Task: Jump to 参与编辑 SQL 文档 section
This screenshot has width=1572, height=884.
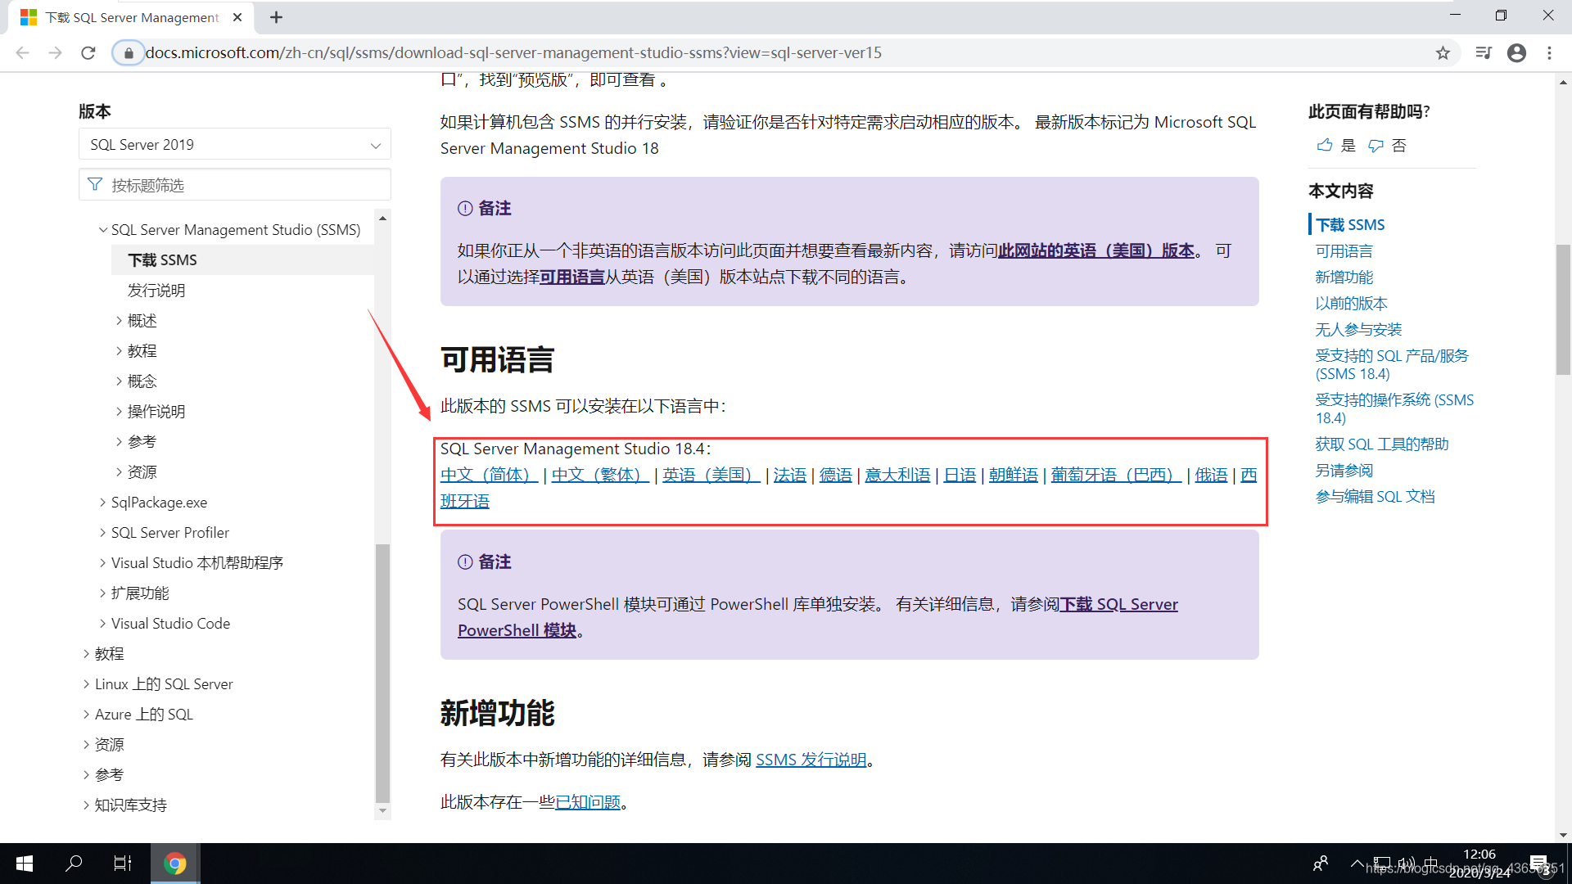Action: pos(1375,497)
